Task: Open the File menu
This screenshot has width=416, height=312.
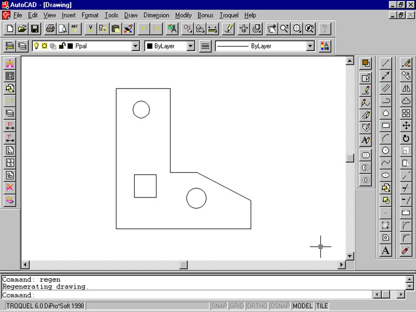Action: pyautogui.click(x=17, y=15)
